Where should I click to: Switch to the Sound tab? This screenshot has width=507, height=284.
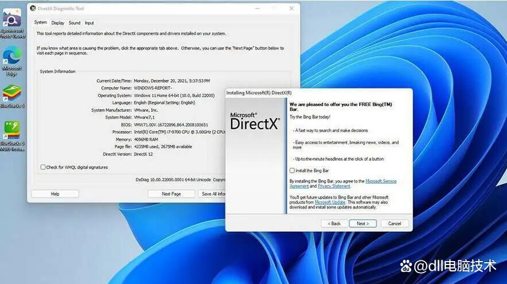[x=74, y=23]
